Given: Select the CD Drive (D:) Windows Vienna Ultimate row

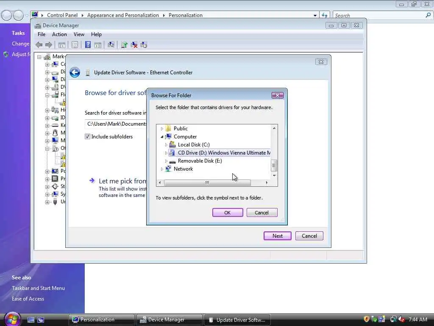Looking at the screenshot, I should 220,153.
